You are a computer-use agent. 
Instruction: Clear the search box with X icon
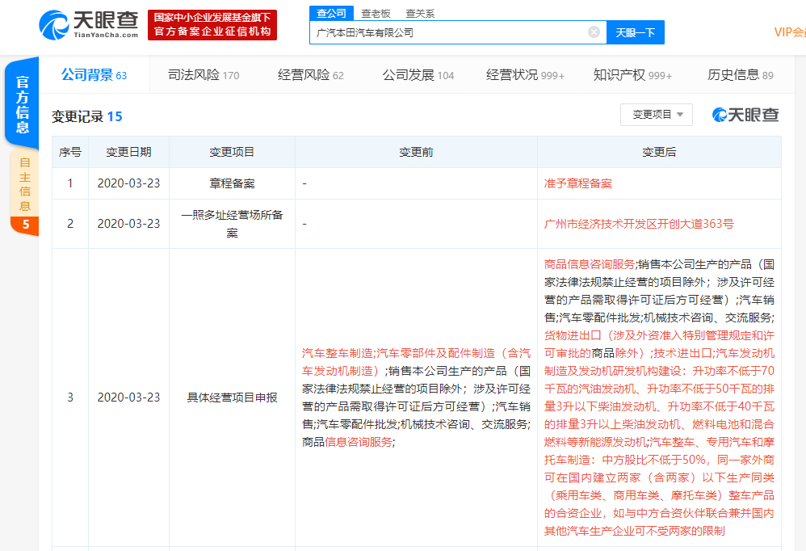point(594,32)
